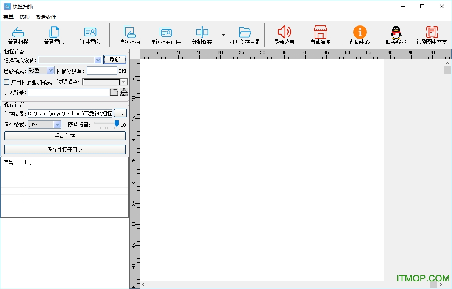Expand the 选择输入设备 dropdown
The width and height of the screenshot is (452, 289).
coord(98,60)
